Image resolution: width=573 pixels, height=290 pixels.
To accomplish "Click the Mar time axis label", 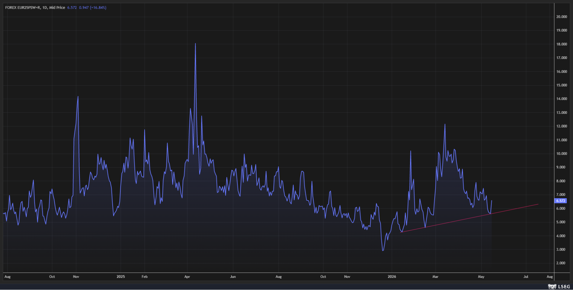I will tap(435, 277).
